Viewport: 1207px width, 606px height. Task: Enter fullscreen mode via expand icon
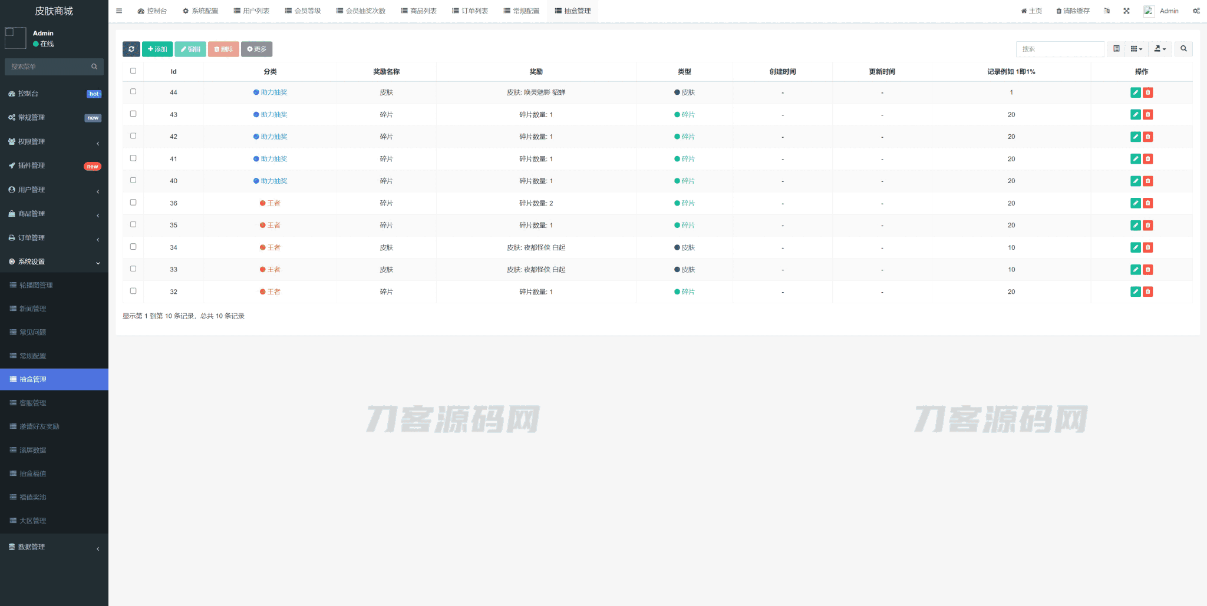[1126, 11]
